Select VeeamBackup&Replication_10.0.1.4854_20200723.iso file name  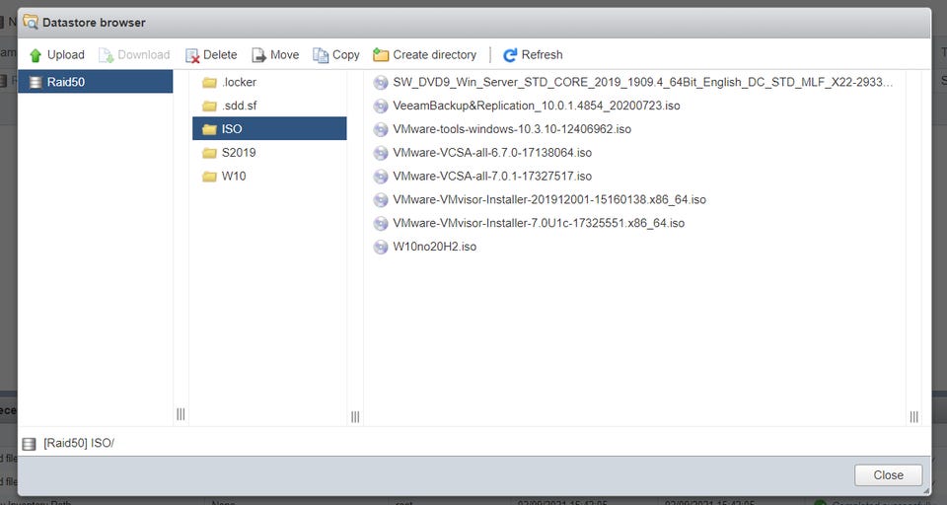537,106
